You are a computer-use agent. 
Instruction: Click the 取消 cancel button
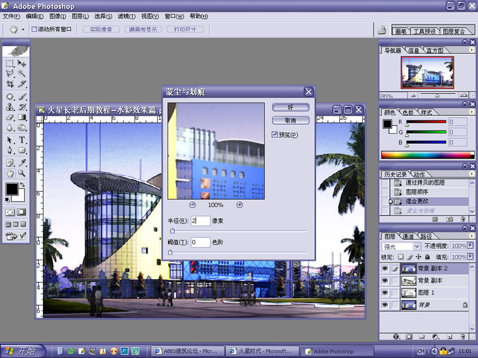pos(290,121)
